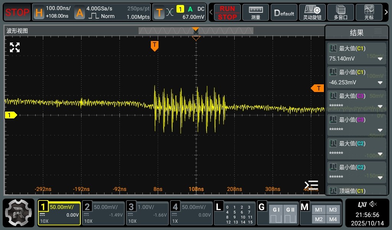Screen dimensions: 392x230
Task: Open the 灵动旋钮 flex knob settings
Action: (312, 12)
